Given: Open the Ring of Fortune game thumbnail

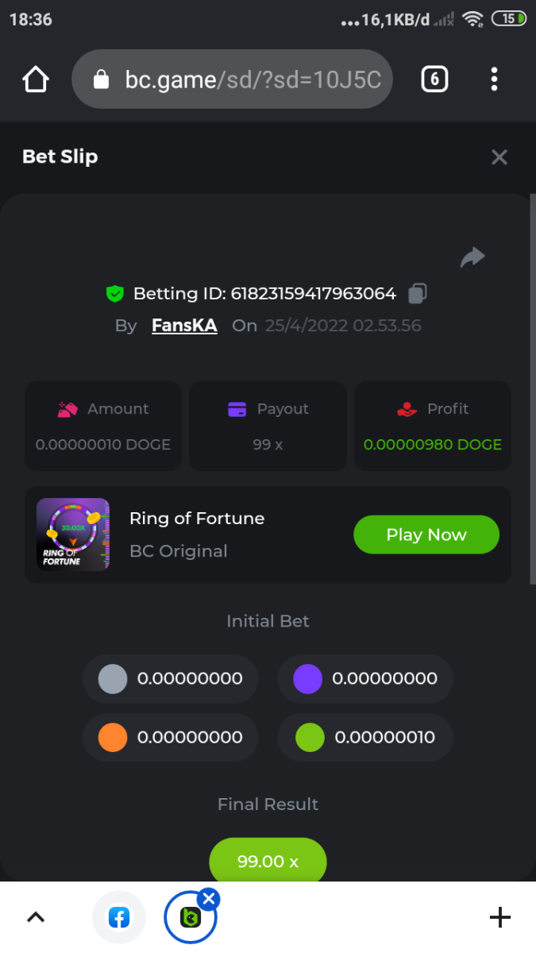Looking at the screenshot, I should [73, 534].
